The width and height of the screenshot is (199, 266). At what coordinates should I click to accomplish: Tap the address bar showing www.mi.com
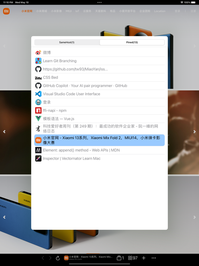pos(88,258)
